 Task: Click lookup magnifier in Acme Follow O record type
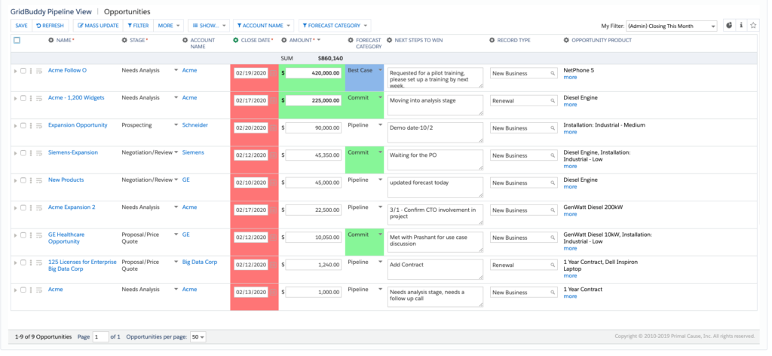coord(553,73)
